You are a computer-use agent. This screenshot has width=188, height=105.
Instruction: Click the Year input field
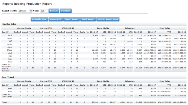[44, 11]
